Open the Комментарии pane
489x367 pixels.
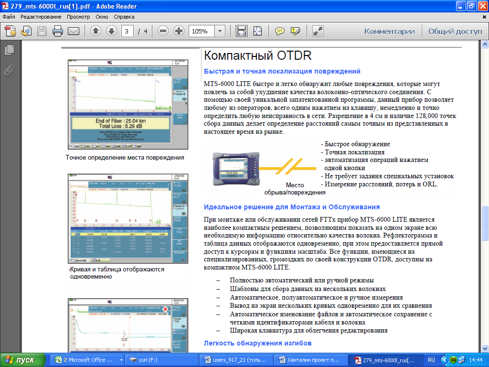390,31
